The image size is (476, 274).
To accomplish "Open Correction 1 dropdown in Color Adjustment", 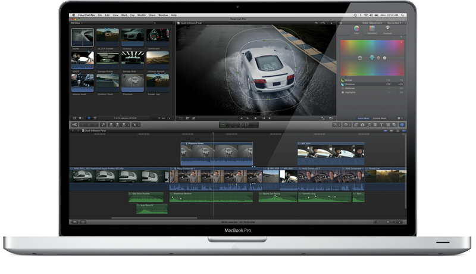I will 396,23.
